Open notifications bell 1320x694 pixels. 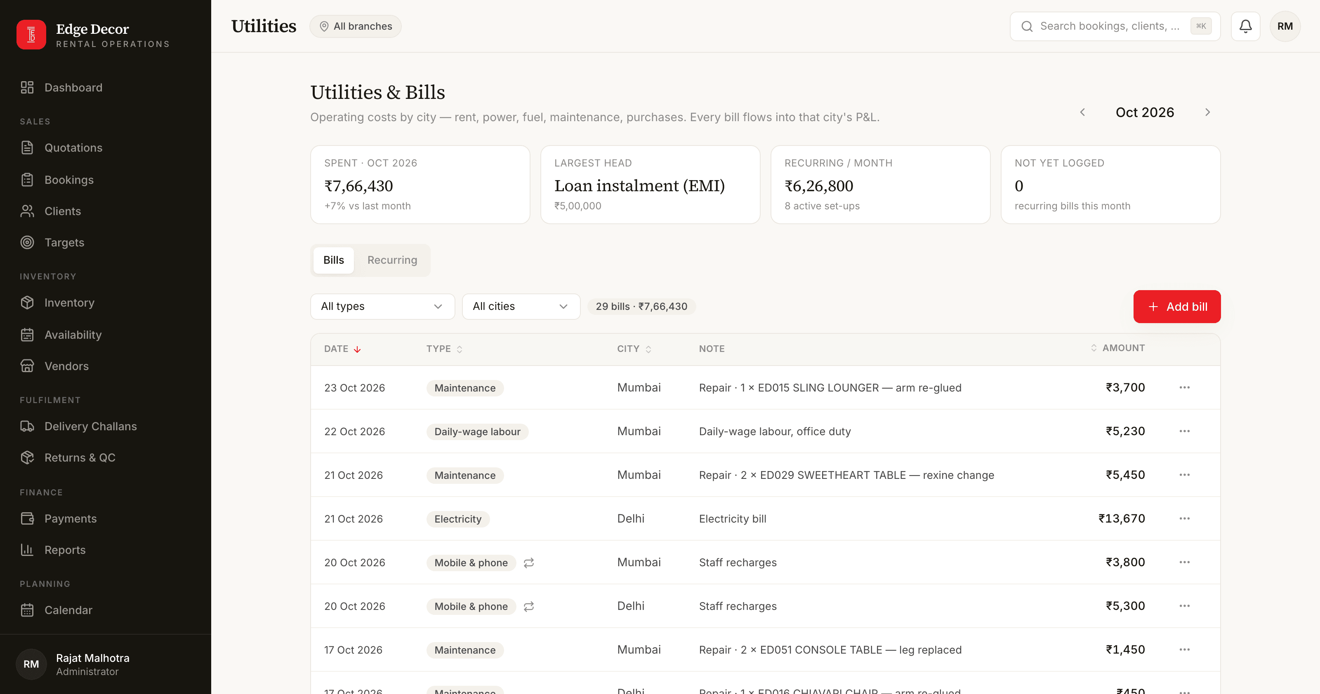pyautogui.click(x=1245, y=26)
